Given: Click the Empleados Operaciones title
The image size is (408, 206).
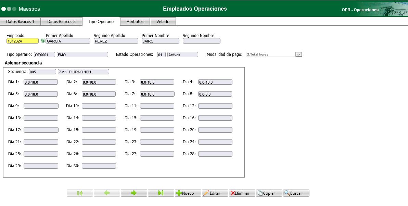Looking at the screenshot, I should [195, 9].
